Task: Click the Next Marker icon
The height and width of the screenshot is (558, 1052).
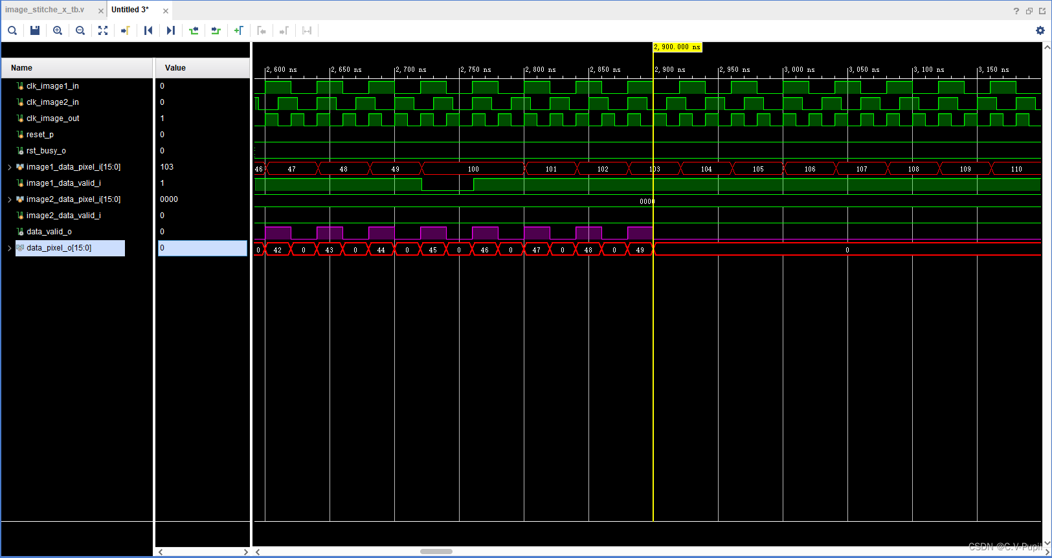Action: point(284,30)
